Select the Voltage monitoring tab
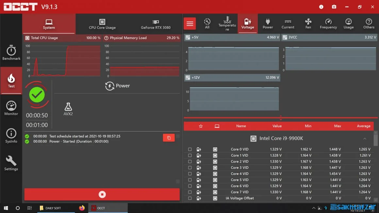 point(248,23)
